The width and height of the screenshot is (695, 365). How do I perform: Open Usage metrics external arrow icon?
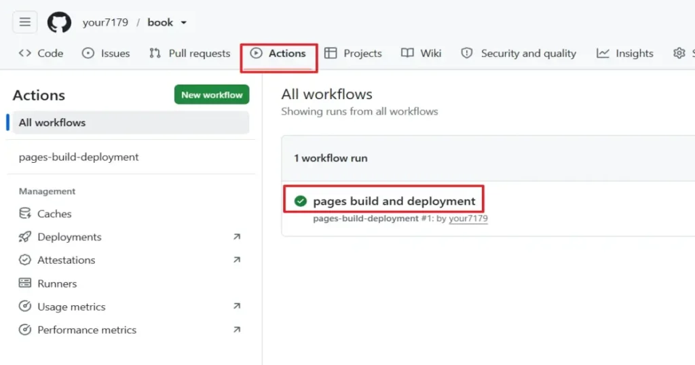pos(237,306)
